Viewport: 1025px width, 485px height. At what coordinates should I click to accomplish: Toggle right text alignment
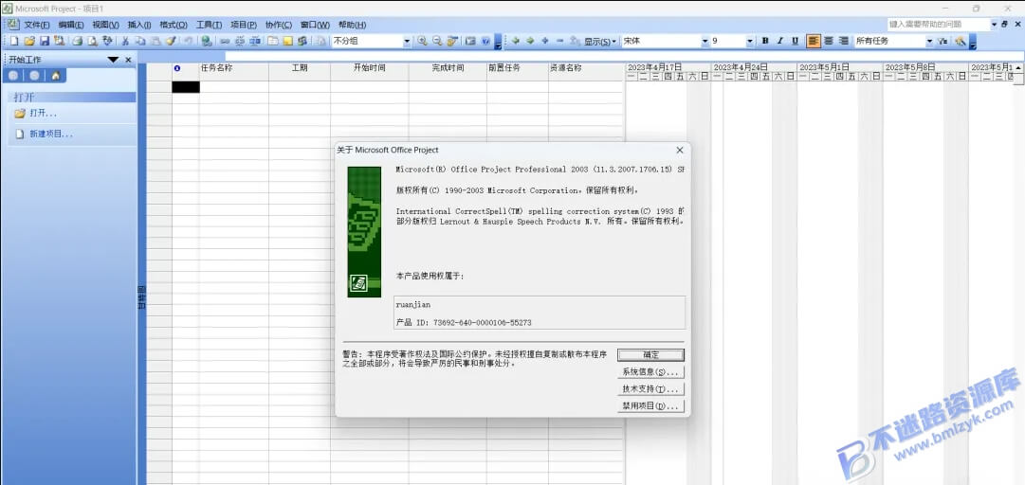click(843, 41)
